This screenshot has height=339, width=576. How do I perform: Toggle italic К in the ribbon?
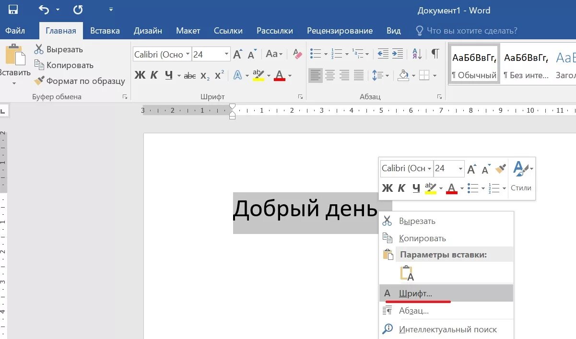click(x=154, y=75)
